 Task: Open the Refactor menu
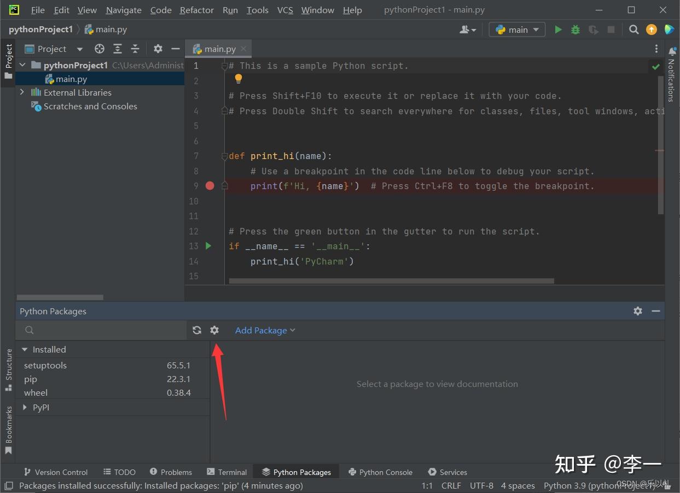196,10
